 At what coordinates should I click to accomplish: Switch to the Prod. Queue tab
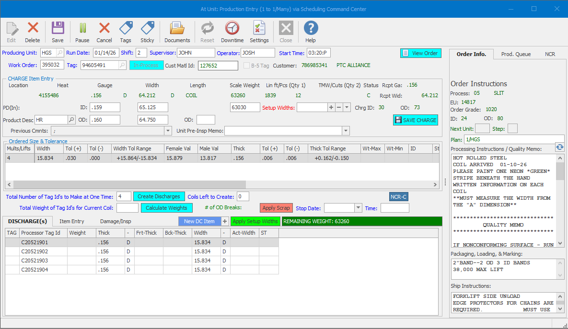[516, 54]
